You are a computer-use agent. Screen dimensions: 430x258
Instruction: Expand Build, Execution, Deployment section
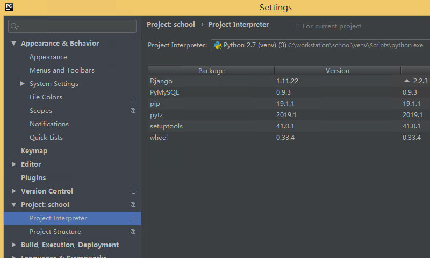[14, 245]
